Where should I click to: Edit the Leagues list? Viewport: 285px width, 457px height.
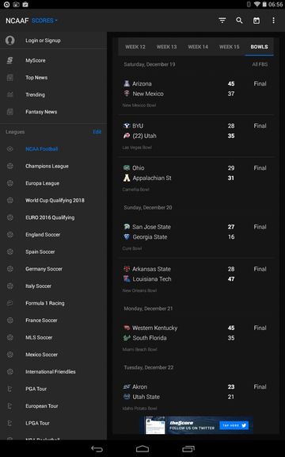(97, 132)
